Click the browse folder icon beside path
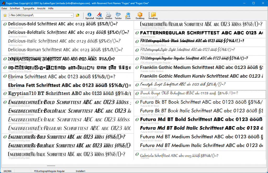 77,15
